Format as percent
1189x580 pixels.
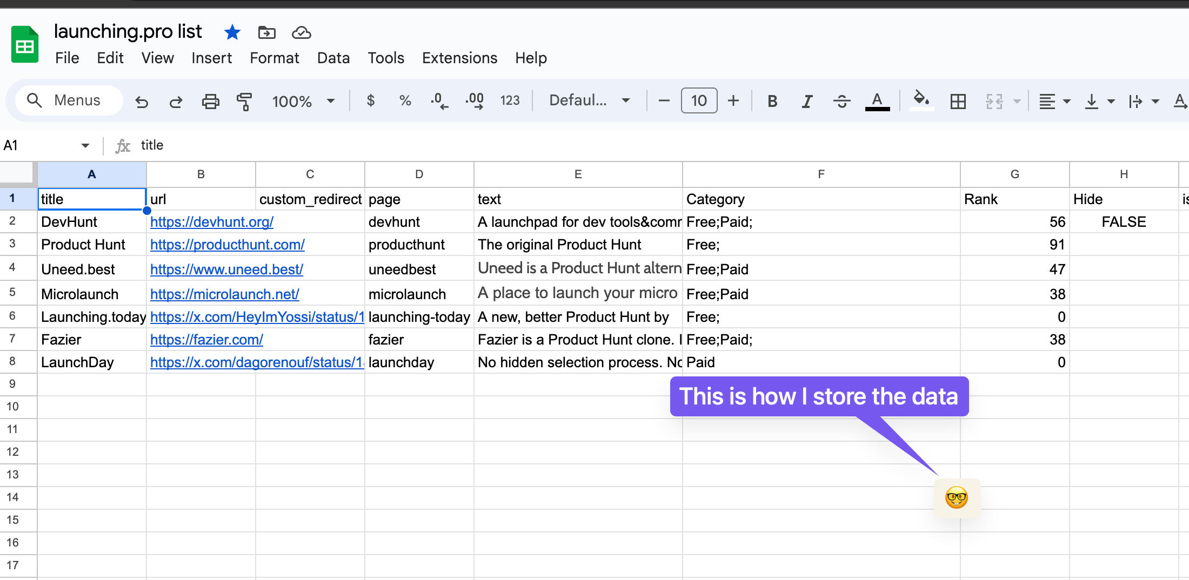[x=405, y=100]
